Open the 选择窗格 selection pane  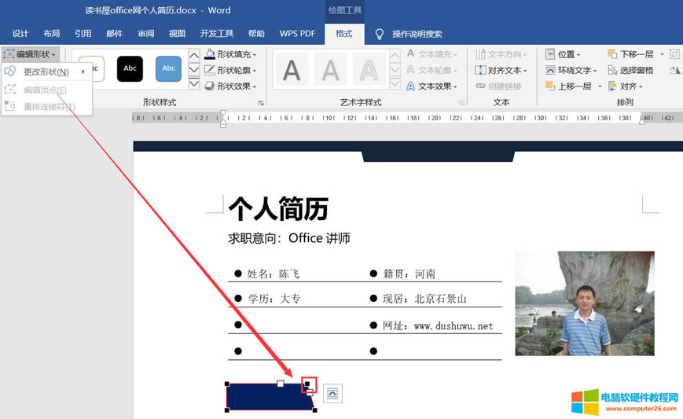click(x=630, y=70)
